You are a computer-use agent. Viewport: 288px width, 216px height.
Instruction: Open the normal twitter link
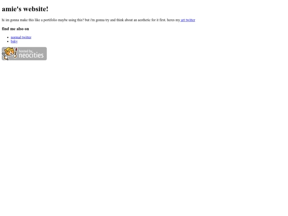tap(21, 37)
